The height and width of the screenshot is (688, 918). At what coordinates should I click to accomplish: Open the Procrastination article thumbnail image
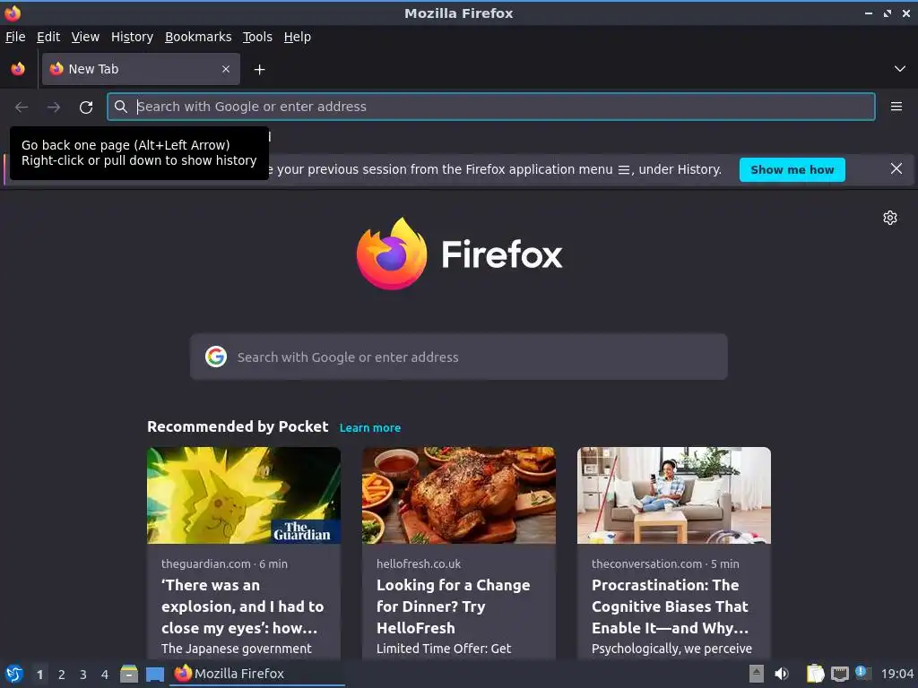point(674,495)
